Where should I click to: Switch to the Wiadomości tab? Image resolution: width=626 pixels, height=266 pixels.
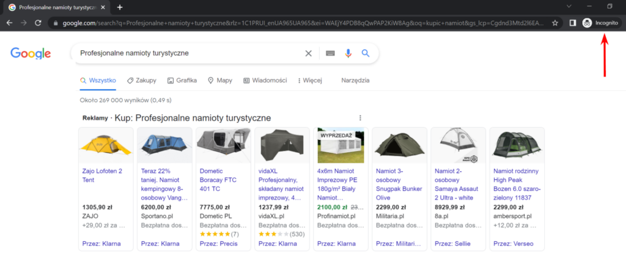265,80
